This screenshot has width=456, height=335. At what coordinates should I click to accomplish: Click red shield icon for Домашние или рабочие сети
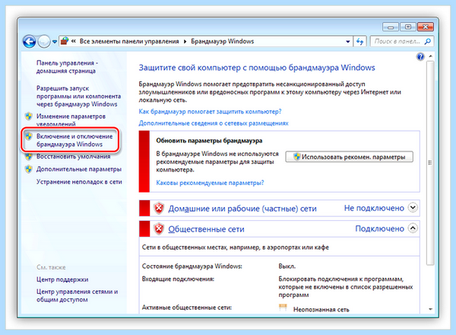tap(159, 209)
